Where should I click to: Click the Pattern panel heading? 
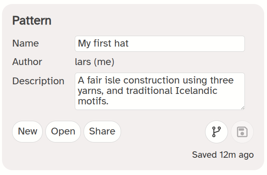point(32,20)
